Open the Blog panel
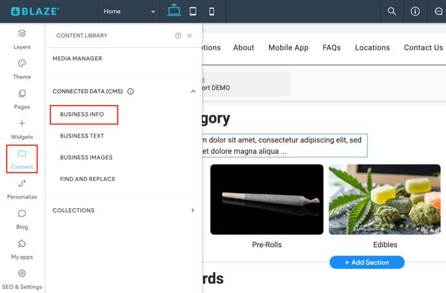446x293 pixels. click(x=22, y=219)
